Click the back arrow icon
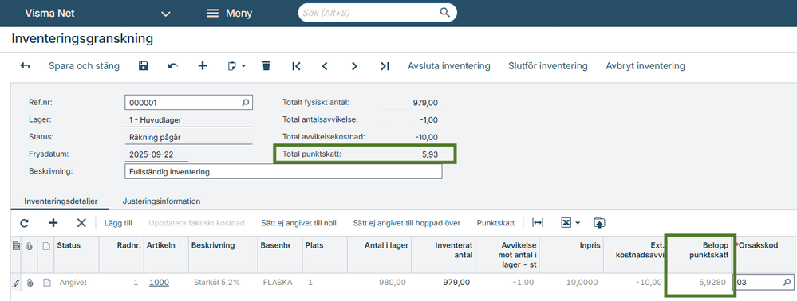Screen dimensions: 797x301 (x=25, y=66)
